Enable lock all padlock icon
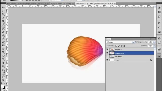The width and height of the screenshot is (162, 91). click(x=124, y=46)
